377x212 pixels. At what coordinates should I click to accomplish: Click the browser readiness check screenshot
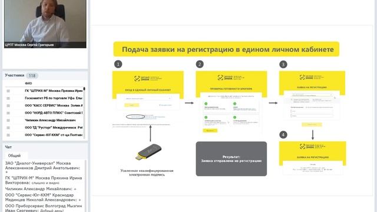232,102
